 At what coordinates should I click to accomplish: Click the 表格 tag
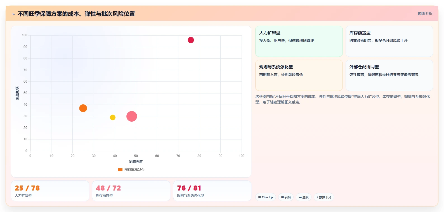pos(286,197)
